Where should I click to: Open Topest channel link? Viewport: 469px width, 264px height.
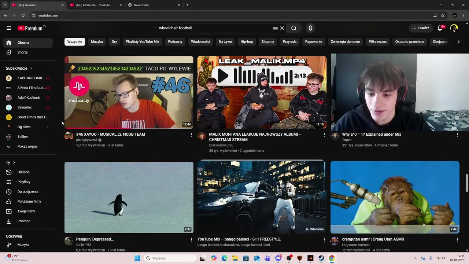click(347, 140)
